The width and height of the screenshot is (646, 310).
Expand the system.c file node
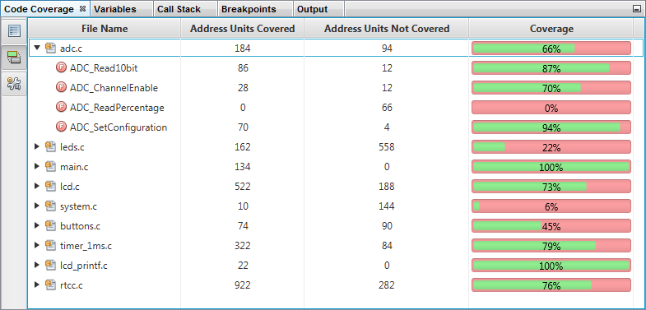coord(37,206)
